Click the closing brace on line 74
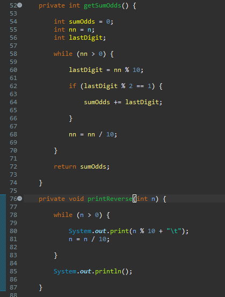This screenshot has height=297, width=225. point(40,183)
